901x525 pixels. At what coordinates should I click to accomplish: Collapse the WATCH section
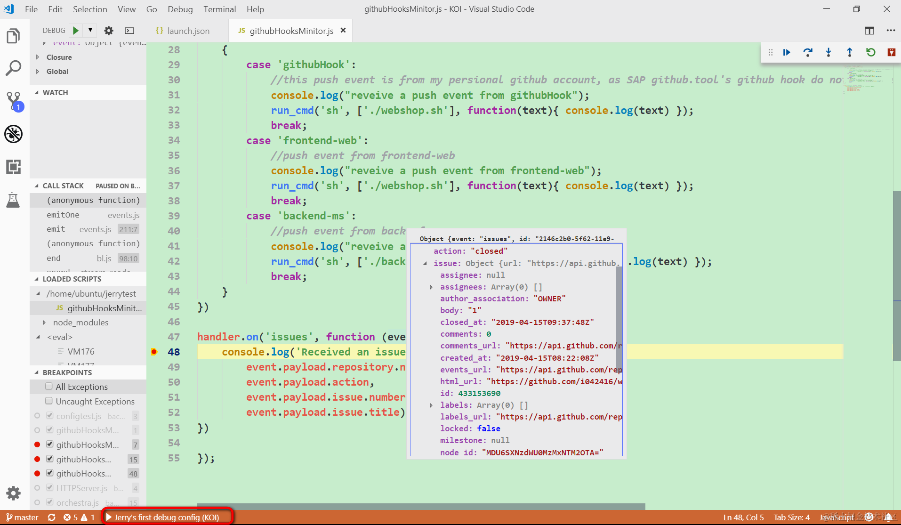coord(37,92)
